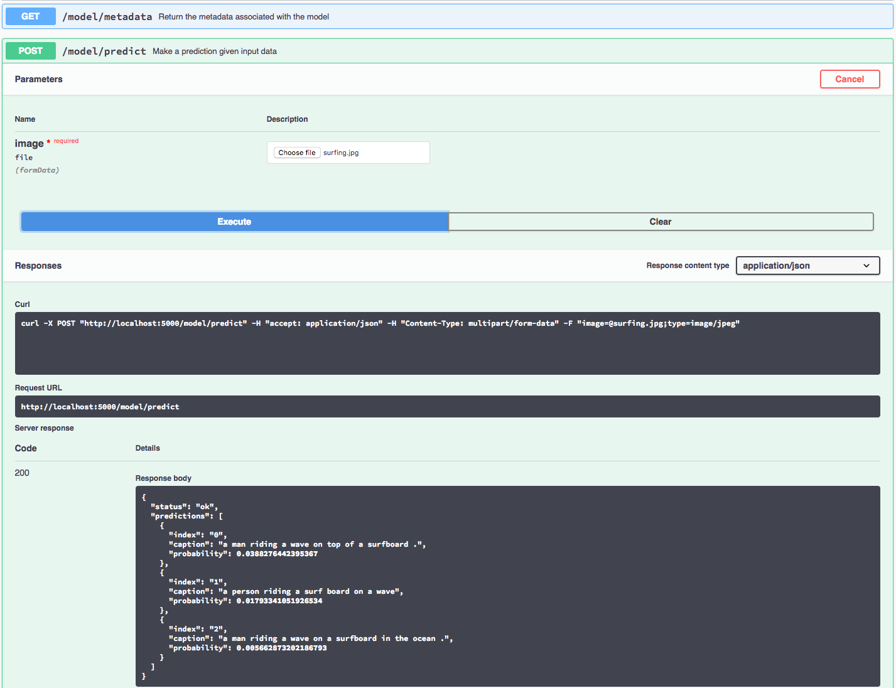Viewport: 896px width, 688px height.
Task: Click the 'Response body' label
Action: point(163,478)
